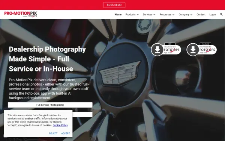Click the search magnifier icon
The height and width of the screenshot is (141, 225).
pos(221,14)
